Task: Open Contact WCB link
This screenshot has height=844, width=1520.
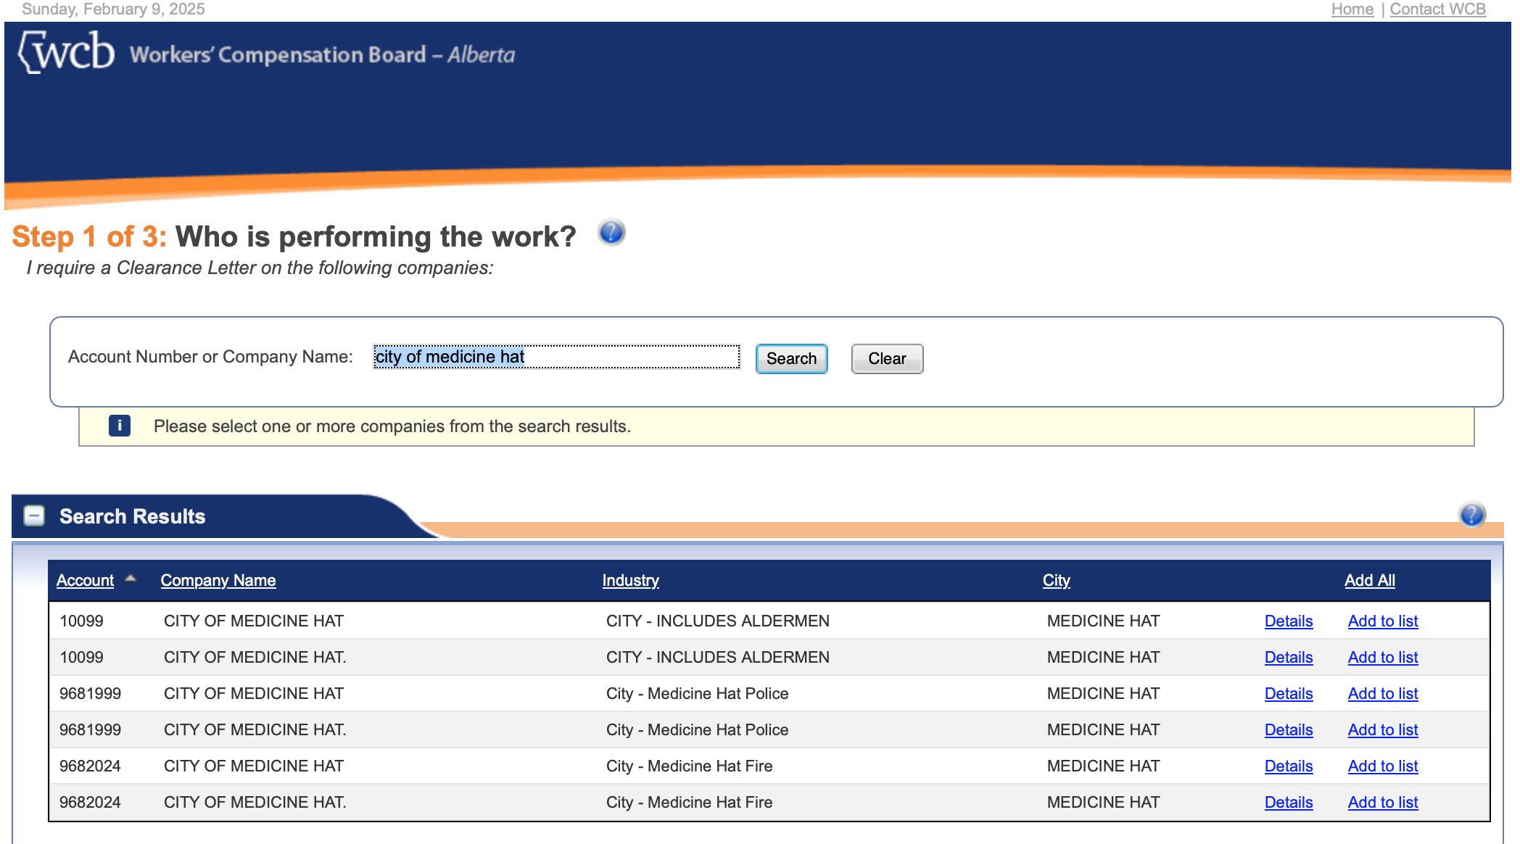Action: click(x=1437, y=9)
